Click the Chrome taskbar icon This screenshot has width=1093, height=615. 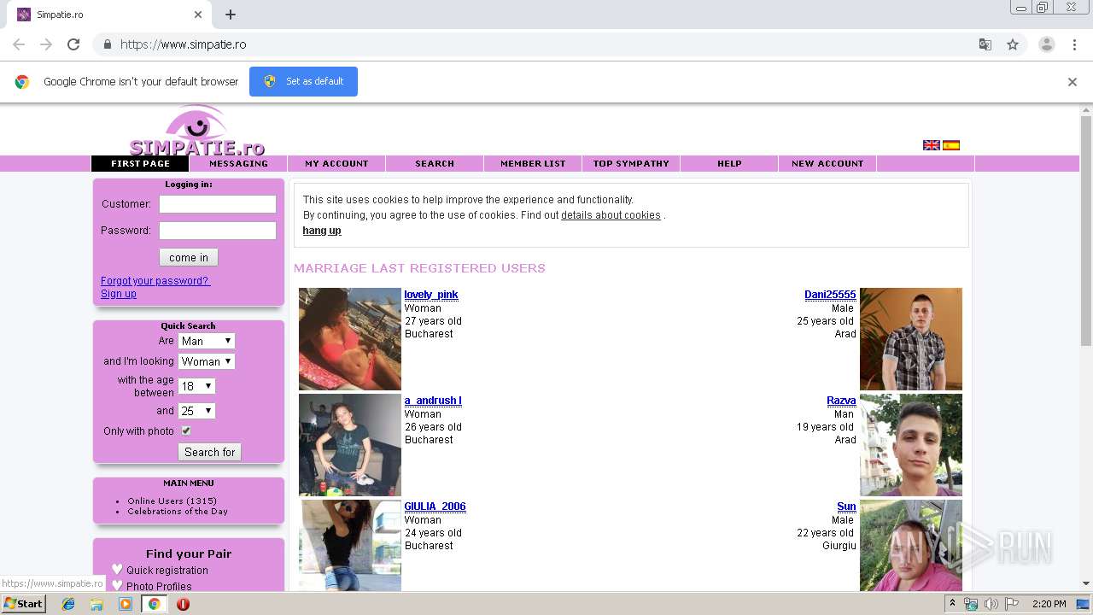154,604
